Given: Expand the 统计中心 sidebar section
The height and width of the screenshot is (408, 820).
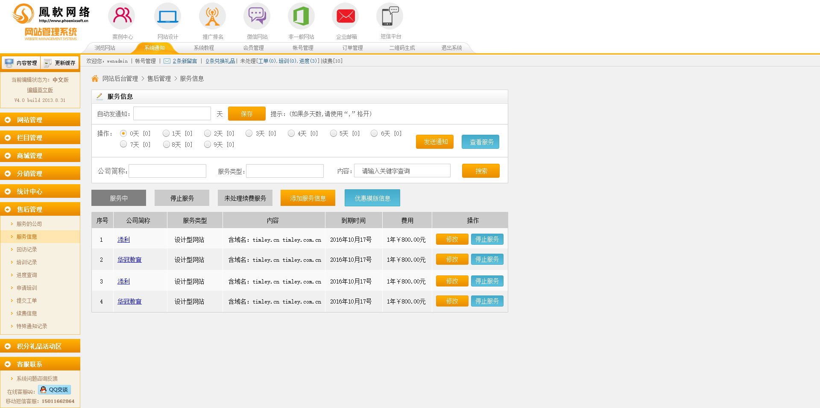Looking at the screenshot, I should coord(40,191).
